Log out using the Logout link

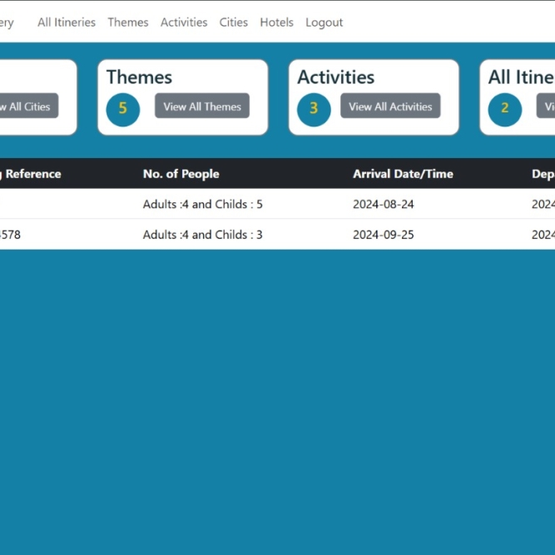(x=324, y=22)
